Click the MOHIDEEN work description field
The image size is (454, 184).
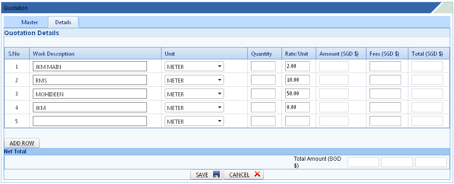90,94
